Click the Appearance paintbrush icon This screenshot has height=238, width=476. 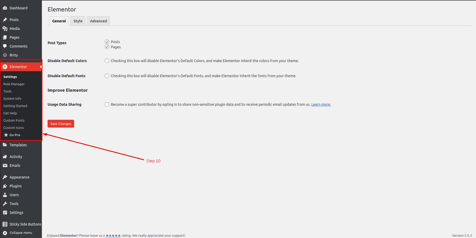click(x=5, y=177)
